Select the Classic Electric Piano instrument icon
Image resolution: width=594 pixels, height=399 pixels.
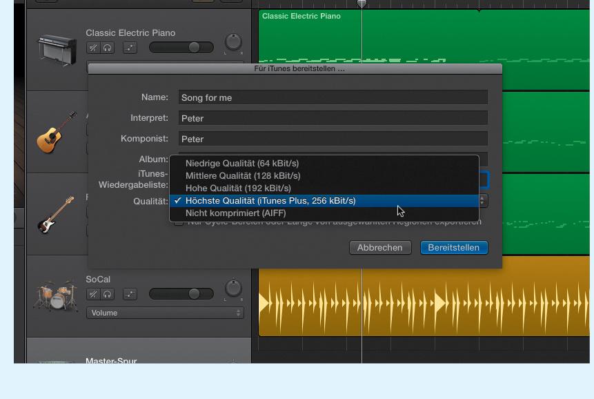(x=56, y=50)
